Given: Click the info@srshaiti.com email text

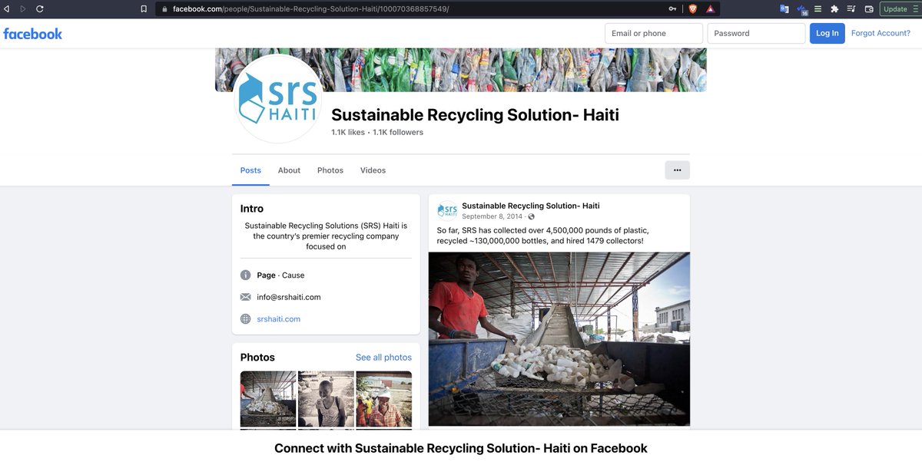Looking at the screenshot, I should [289, 297].
